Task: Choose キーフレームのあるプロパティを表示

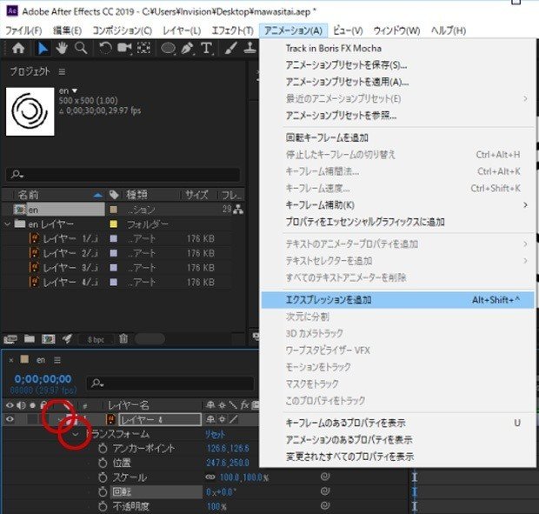Action: pos(397,423)
